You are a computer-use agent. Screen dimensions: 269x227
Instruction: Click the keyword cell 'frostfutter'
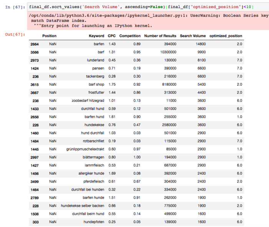point(96,93)
